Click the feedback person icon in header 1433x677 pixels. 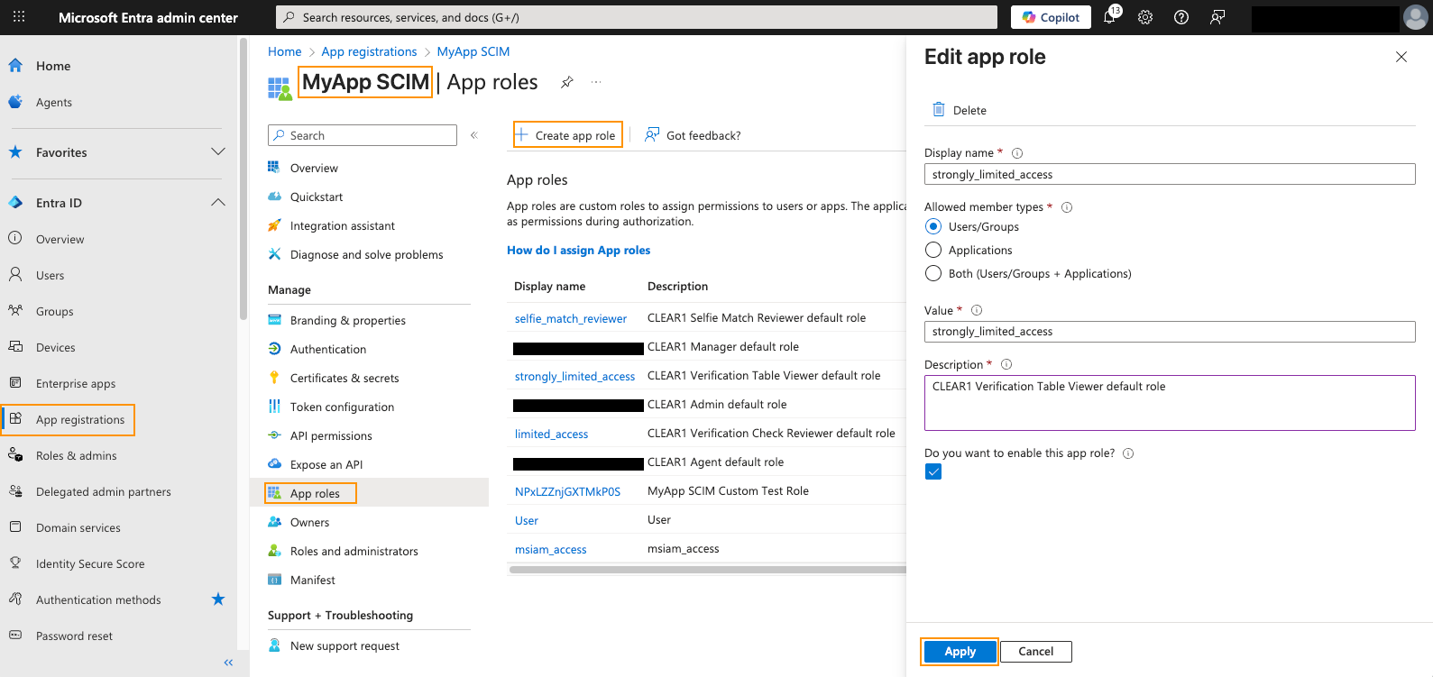tap(1217, 17)
